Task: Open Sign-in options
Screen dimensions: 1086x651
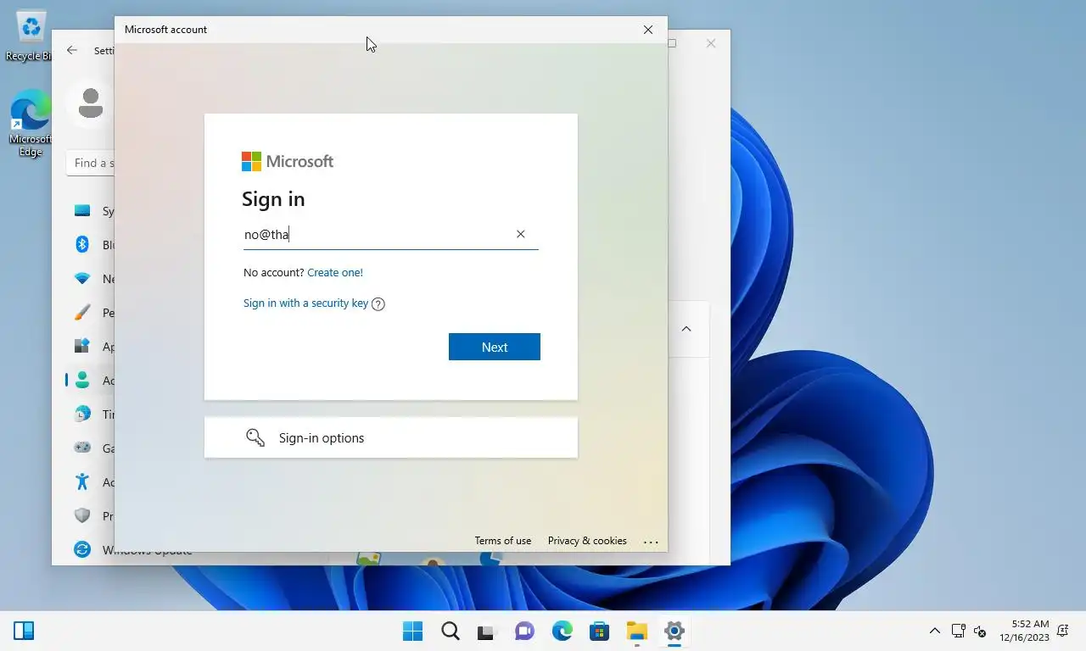Action: coord(391,437)
